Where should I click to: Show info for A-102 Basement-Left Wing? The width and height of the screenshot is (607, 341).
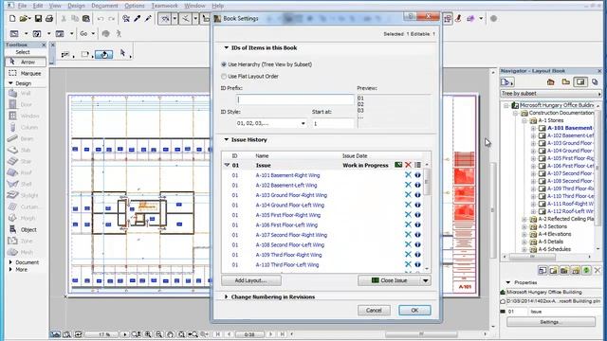tap(417, 186)
